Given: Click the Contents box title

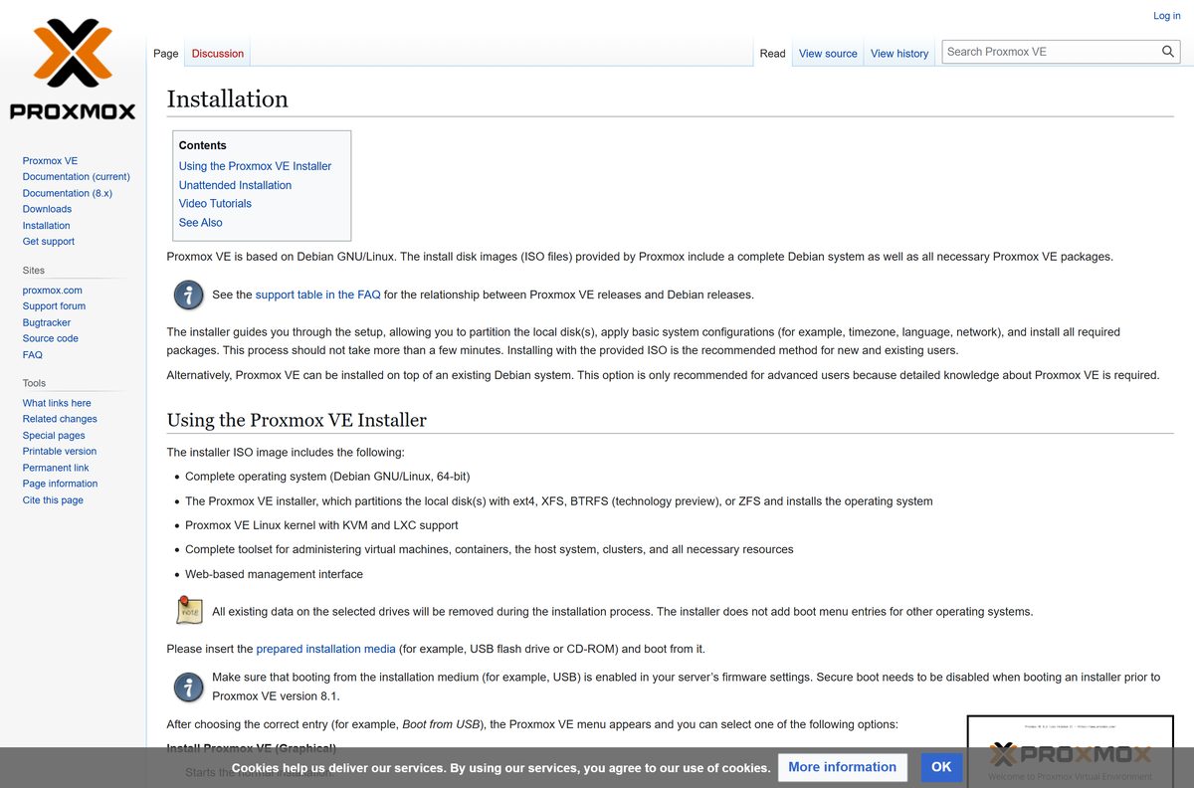Looking at the screenshot, I should tap(203, 145).
